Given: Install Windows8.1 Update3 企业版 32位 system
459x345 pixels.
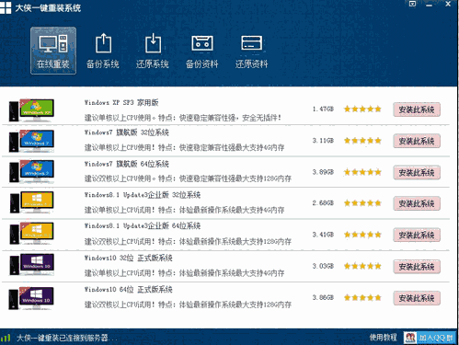Looking at the screenshot, I should tap(417, 203).
